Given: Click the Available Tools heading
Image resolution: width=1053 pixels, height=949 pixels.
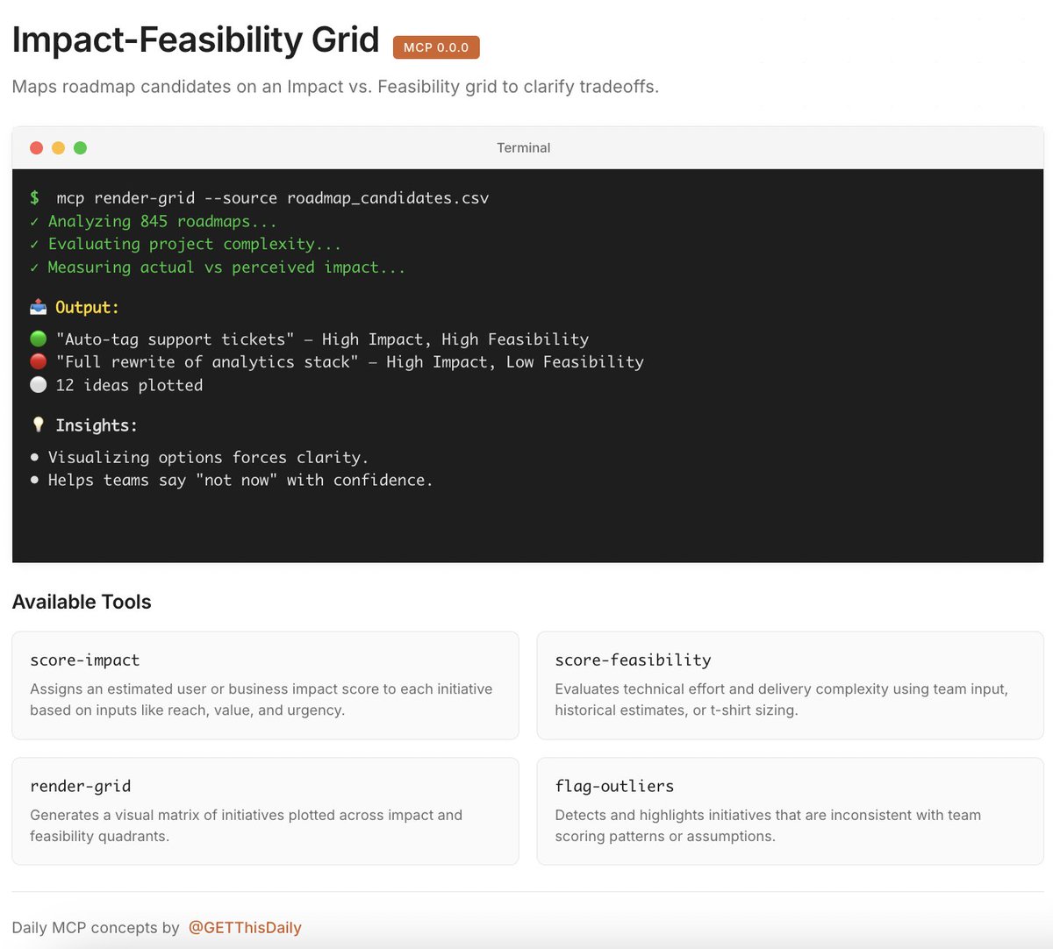Looking at the screenshot, I should click(x=82, y=602).
